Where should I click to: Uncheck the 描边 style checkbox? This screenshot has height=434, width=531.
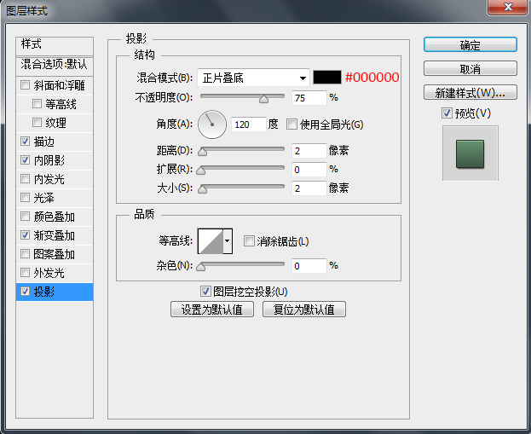(25, 141)
